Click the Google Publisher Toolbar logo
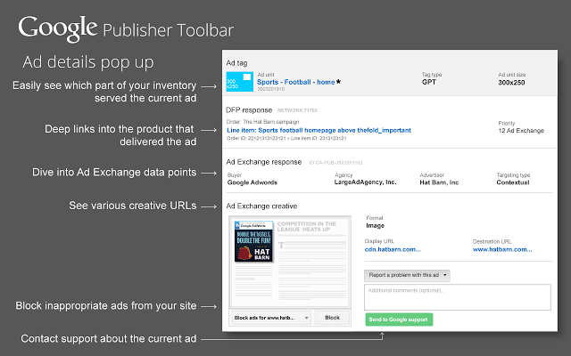The image size is (571, 356). [126, 28]
